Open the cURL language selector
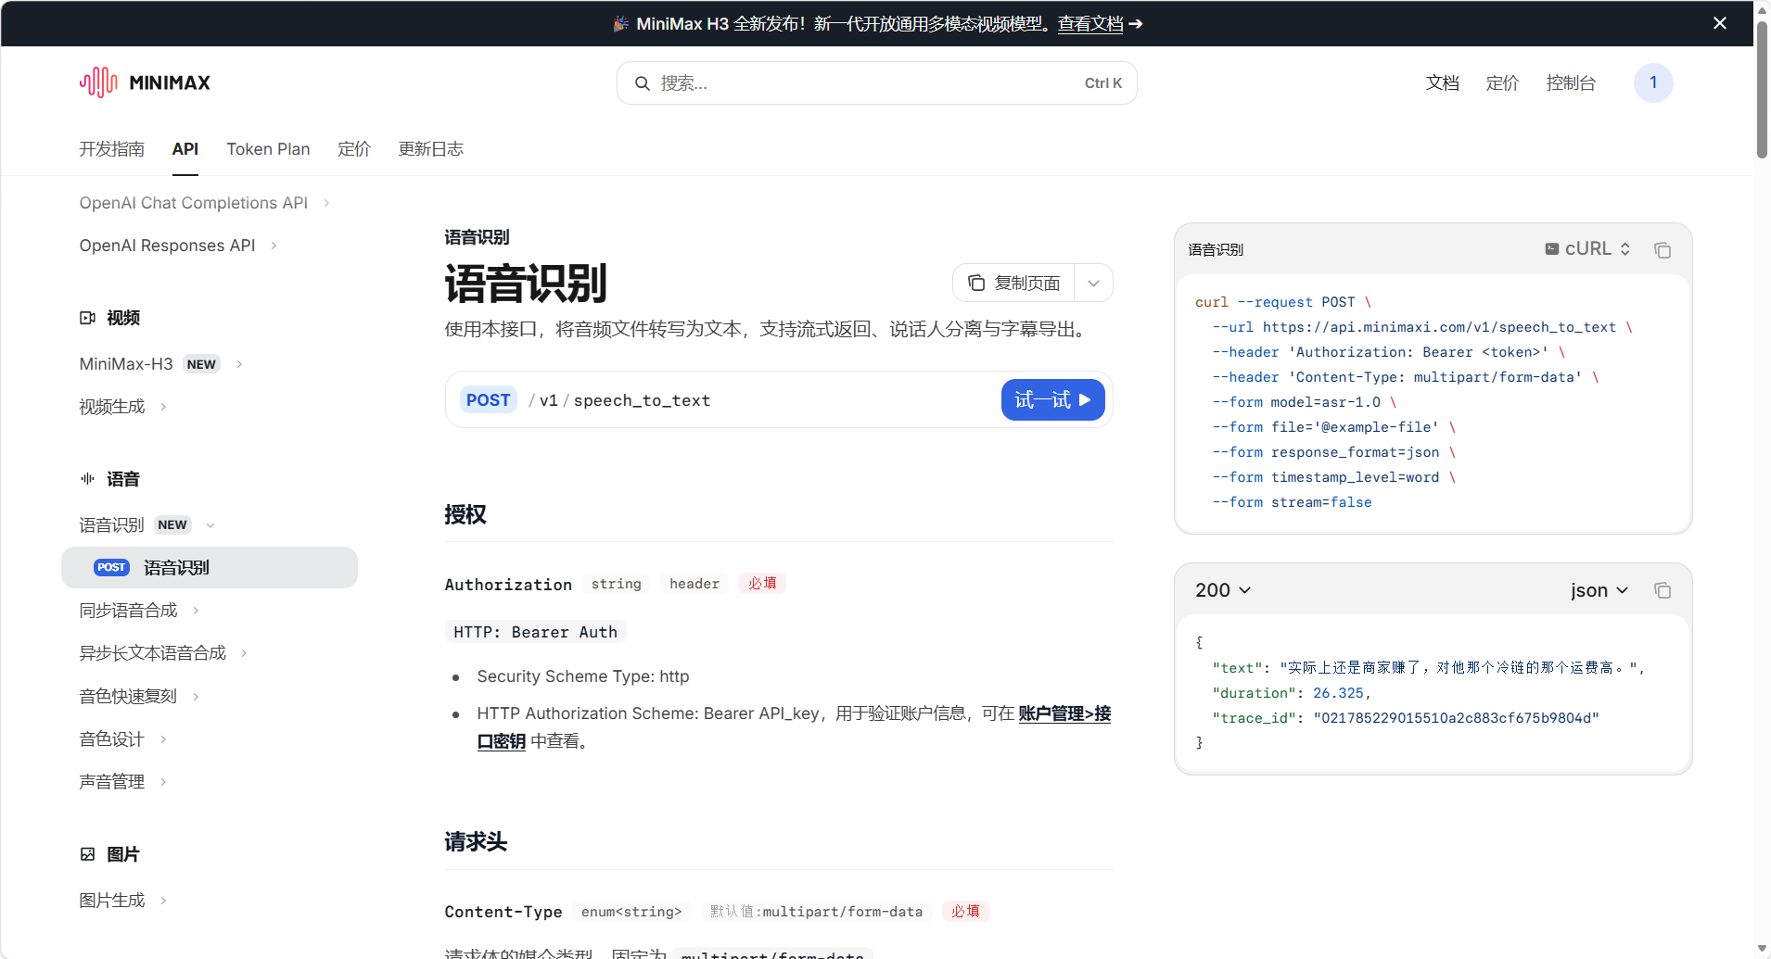Viewport: 1771px width, 959px height. [1588, 249]
